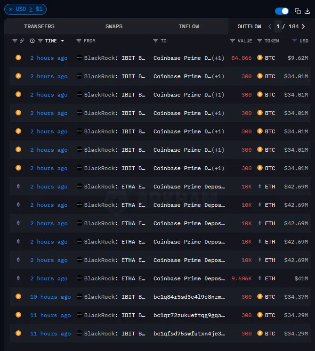Open the SWAPS tab
This screenshot has height=351, width=315.
(114, 26)
